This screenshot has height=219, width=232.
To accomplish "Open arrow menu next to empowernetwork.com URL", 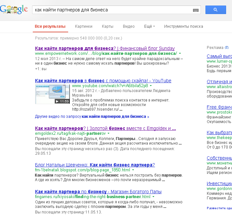I will click(180, 54).
